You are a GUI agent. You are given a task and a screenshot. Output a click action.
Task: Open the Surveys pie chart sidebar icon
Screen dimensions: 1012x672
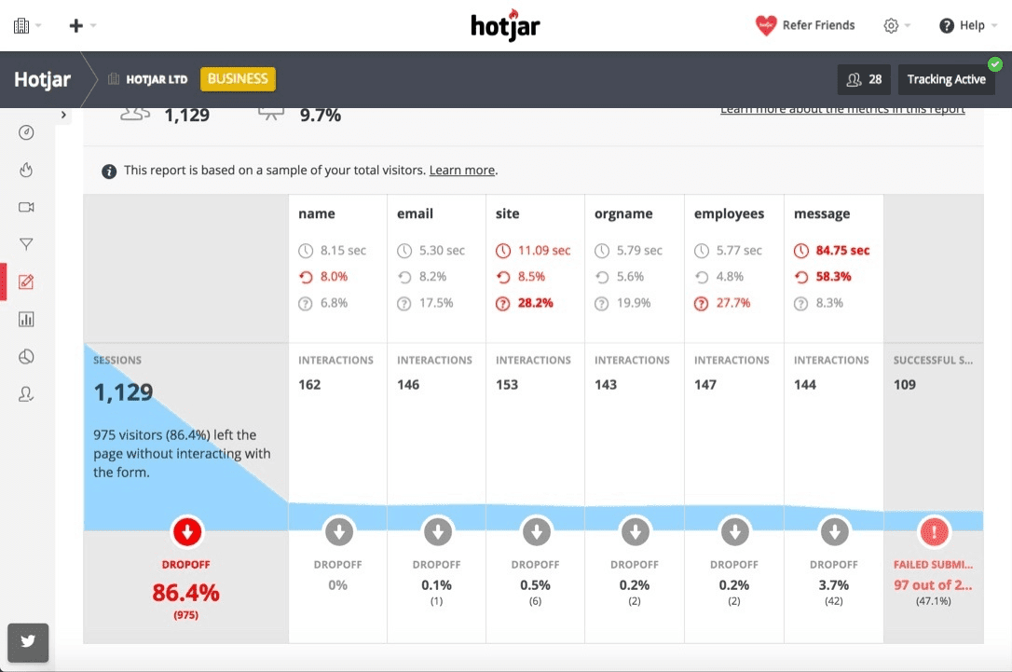pyautogui.click(x=26, y=356)
